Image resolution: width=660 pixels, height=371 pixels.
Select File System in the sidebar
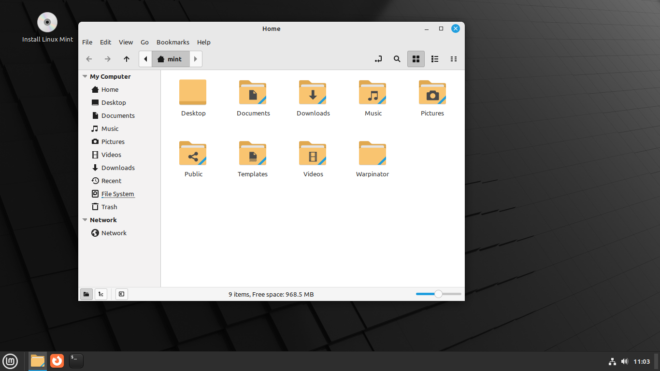(x=117, y=194)
